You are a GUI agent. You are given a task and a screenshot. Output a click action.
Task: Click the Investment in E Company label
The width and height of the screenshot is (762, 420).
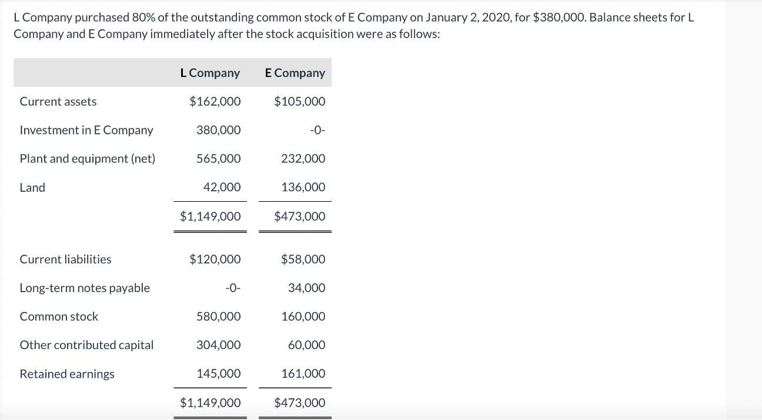click(x=86, y=130)
